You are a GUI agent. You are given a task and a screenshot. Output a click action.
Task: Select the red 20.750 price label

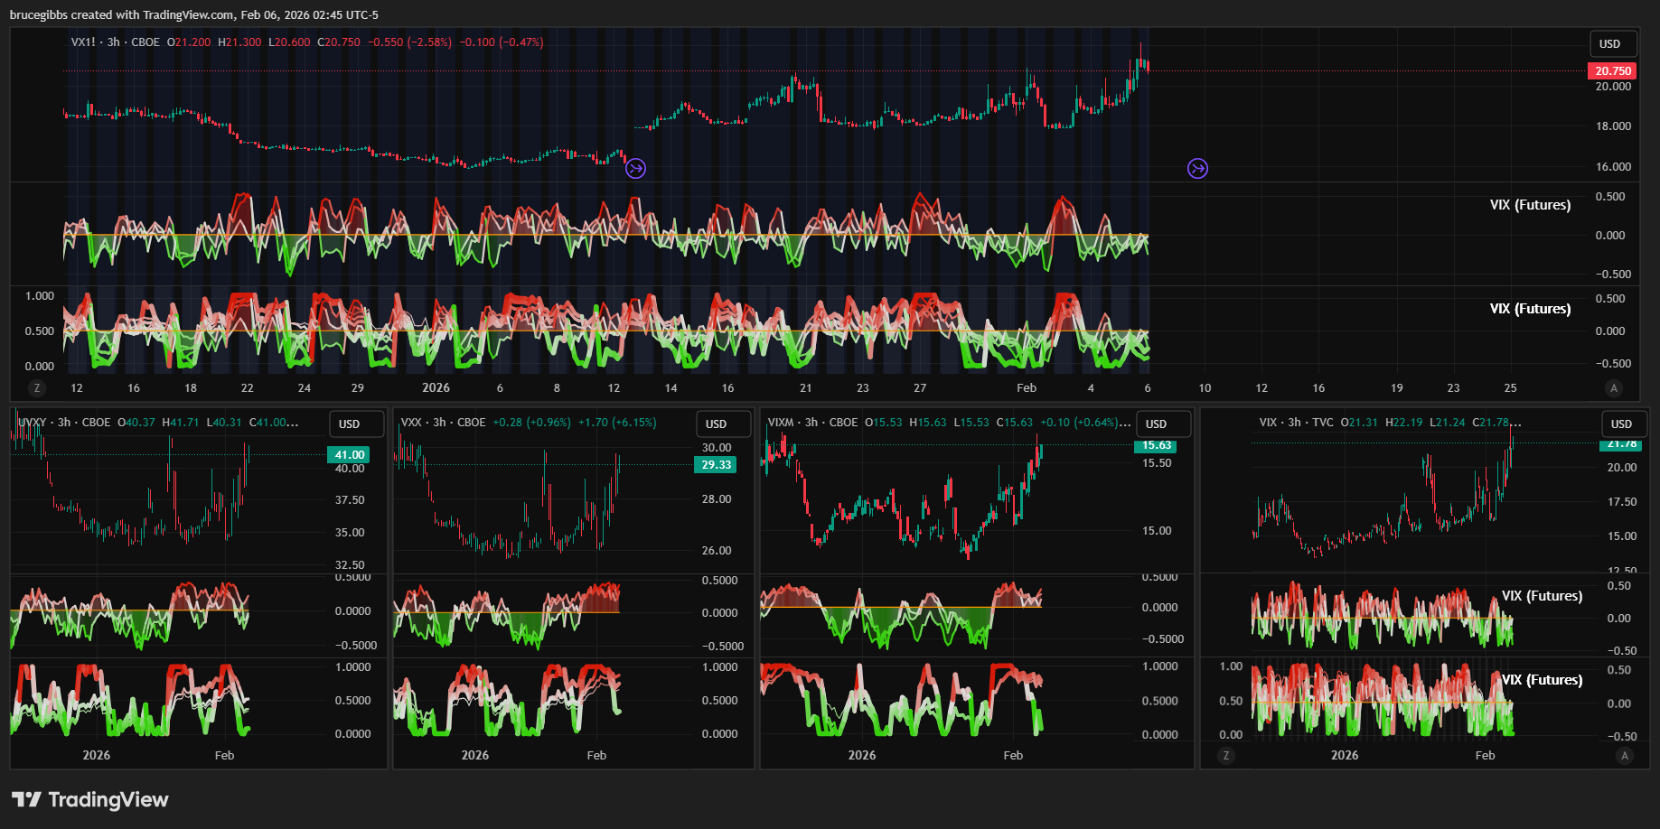coord(1612,71)
